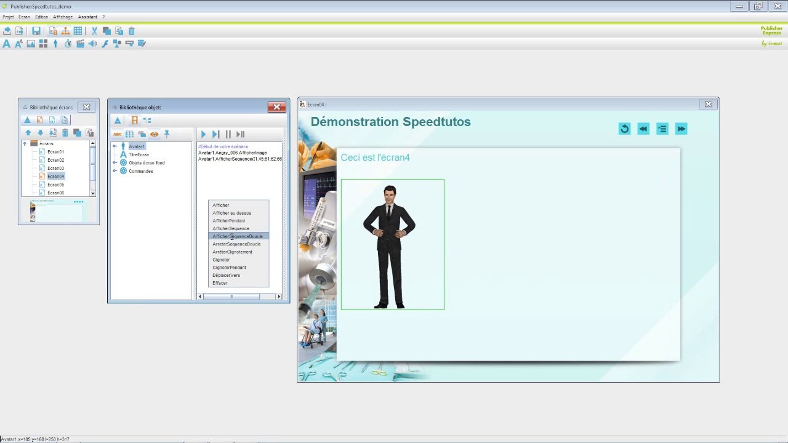Click the four-squares mosaic icon in insert toolbar
Screen dimensions: 788x443
click(x=43, y=44)
